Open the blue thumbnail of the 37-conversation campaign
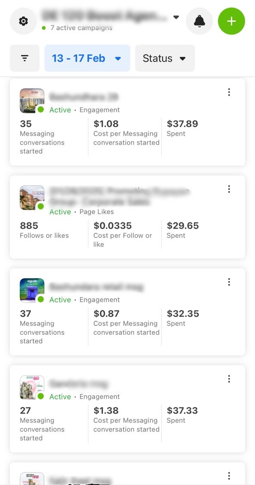Viewport: 255px width, 485px height. tap(32, 290)
